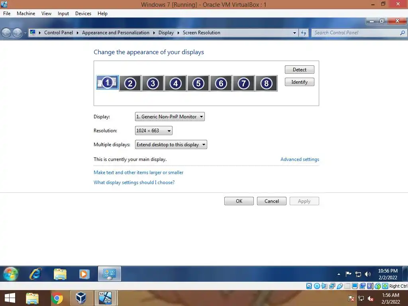
Task: Click VirtualBox optical disk indicator
Action: click(317, 286)
